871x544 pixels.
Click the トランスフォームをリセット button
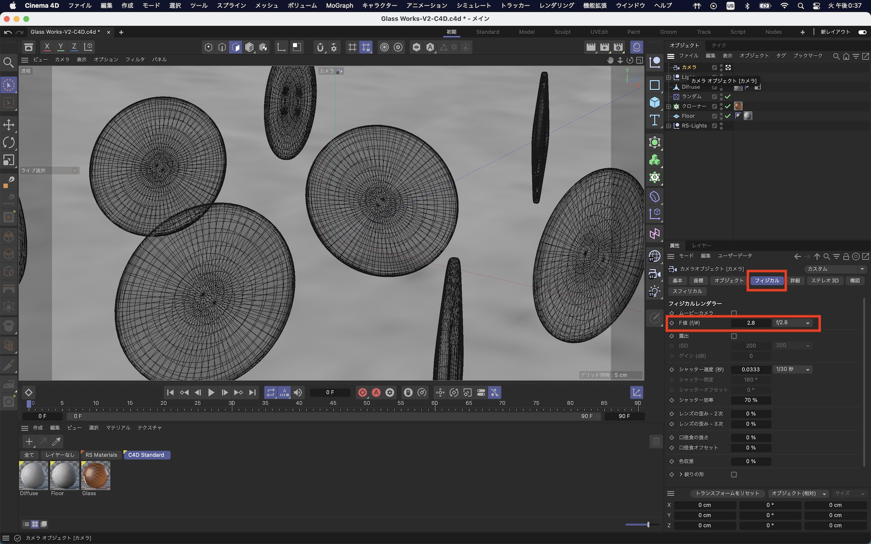(x=727, y=493)
